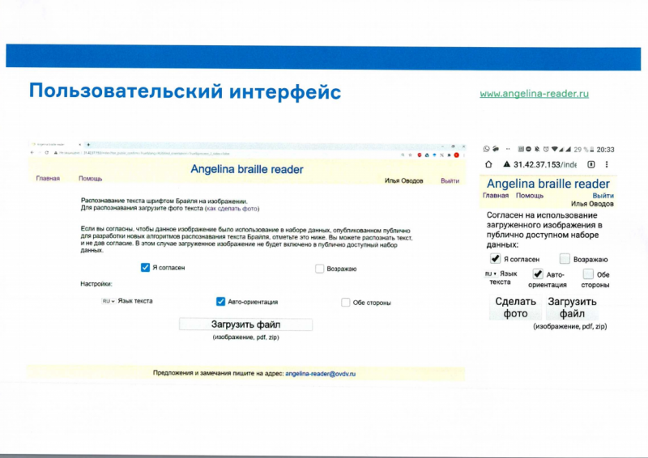The width and height of the screenshot is (648, 458).
Task: Toggle the desktop 'Я согласен' checkbox
Action: (145, 268)
